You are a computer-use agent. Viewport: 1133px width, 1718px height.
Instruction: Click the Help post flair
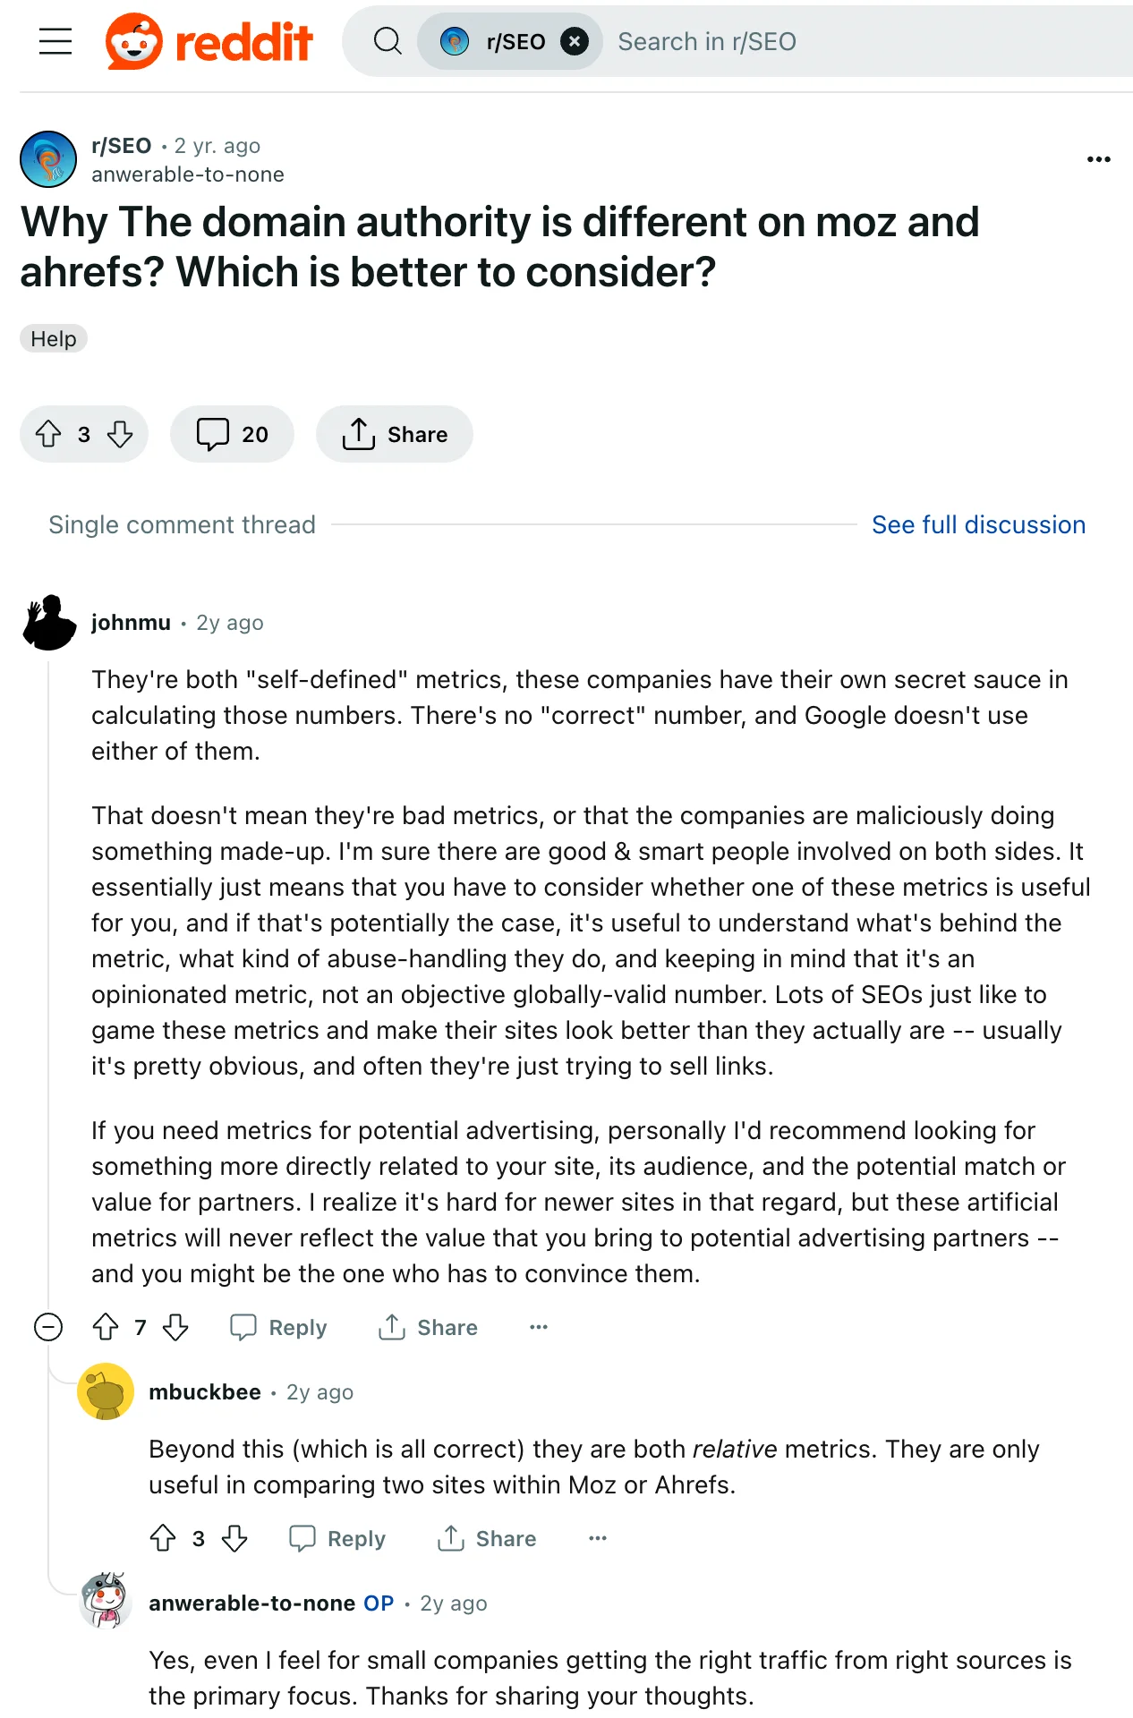point(53,338)
